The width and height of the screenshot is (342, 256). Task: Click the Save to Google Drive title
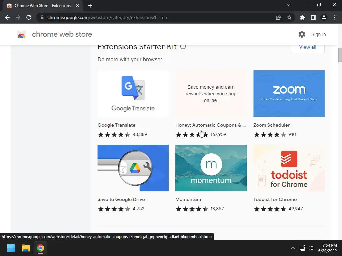(x=121, y=199)
